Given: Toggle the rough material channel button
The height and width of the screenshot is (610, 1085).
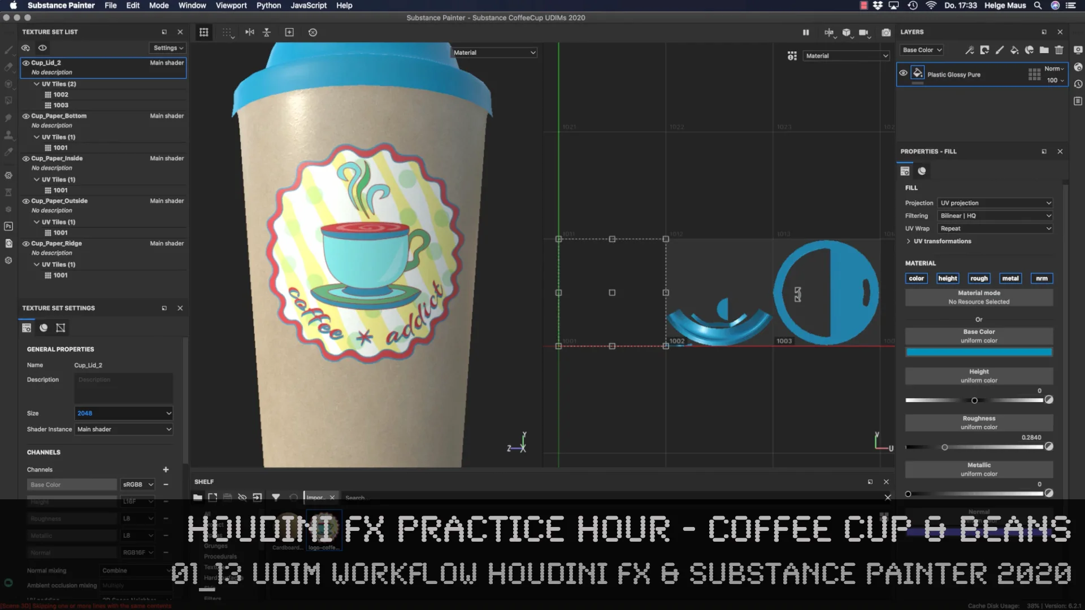Looking at the screenshot, I should click(979, 278).
